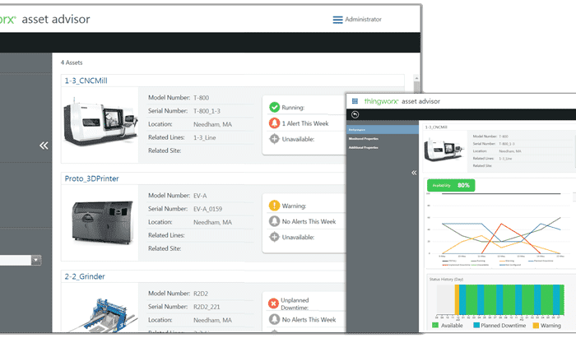The width and height of the screenshot is (576, 338).
Task: Click the red alert bell for 1-3_CNCMill
Action: point(274,123)
